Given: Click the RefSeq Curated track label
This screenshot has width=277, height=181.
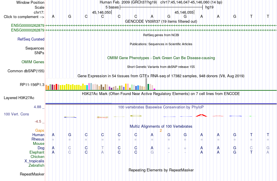Looking at the screenshot, I should point(31,39).
